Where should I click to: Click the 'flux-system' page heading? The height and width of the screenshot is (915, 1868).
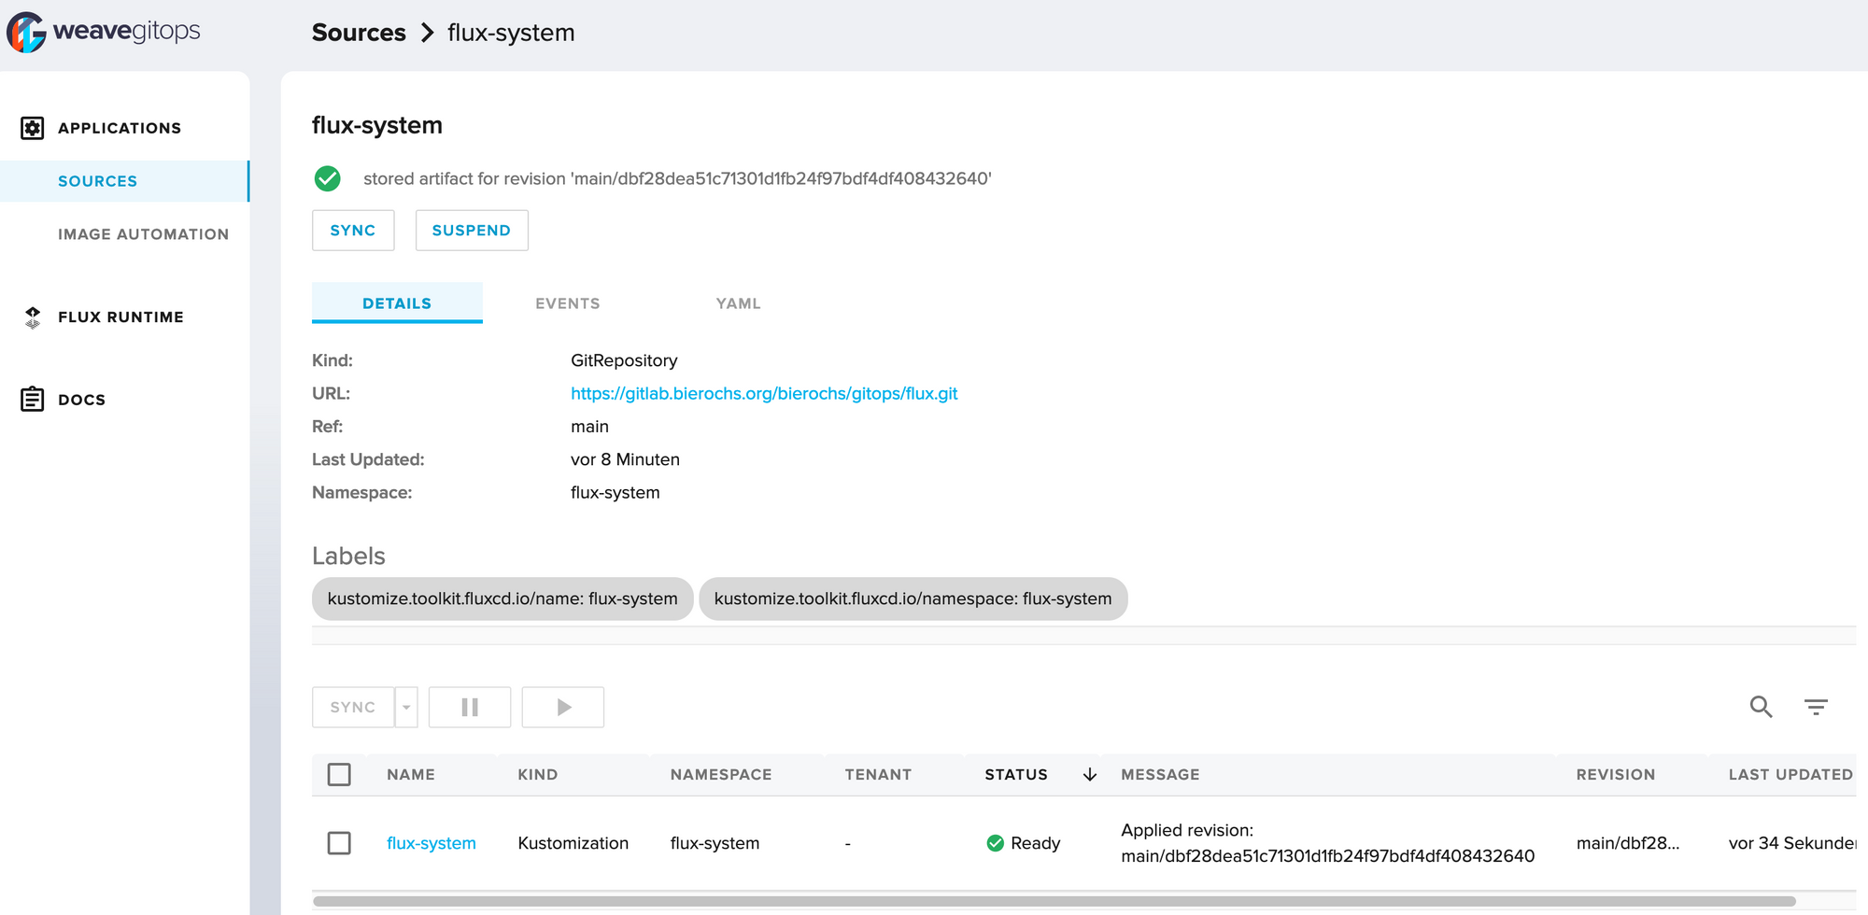click(377, 125)
